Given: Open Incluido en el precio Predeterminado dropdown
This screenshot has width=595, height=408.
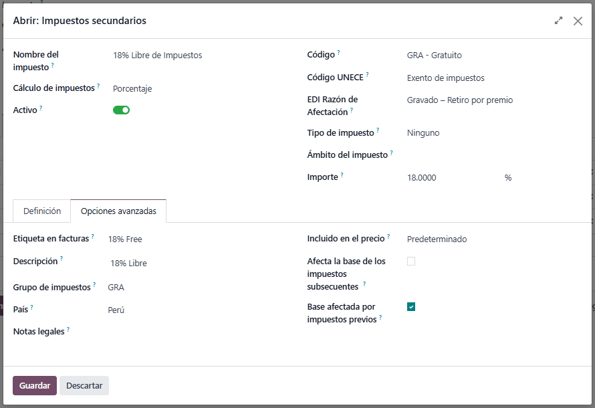Looking at the screenshot, I should pos(468,239).
